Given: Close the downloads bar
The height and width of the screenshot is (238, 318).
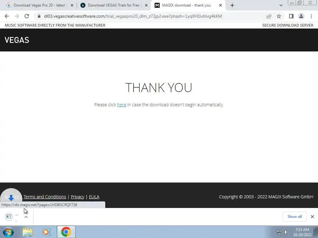Looking at the screenshot, I should click(x=312, y=217).
